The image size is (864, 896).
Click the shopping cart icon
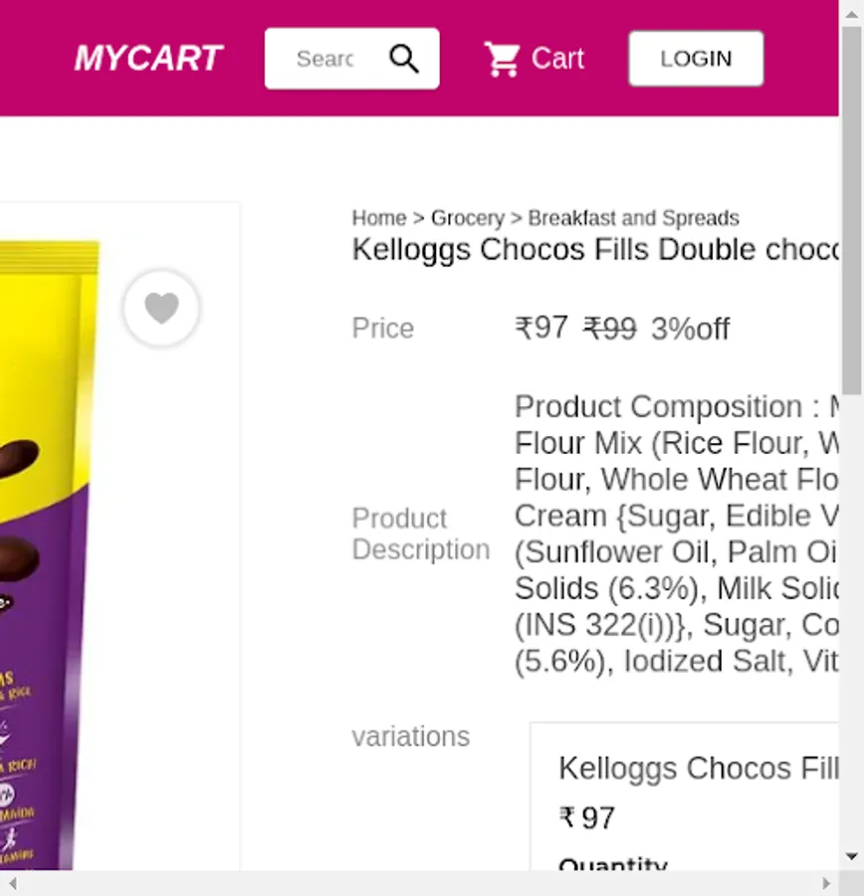point(502,59)
